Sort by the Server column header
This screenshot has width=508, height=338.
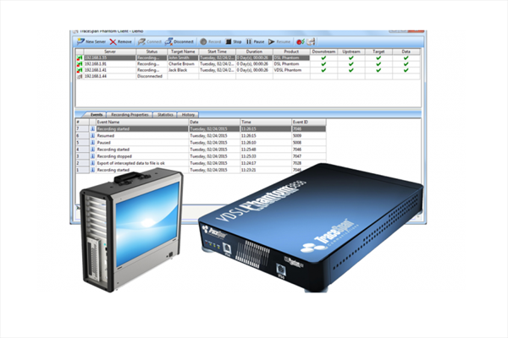110,52
